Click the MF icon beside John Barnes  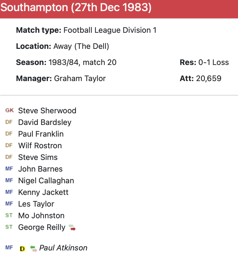tap(9, 169)
